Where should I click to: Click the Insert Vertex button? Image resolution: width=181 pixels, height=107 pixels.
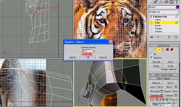156,87
